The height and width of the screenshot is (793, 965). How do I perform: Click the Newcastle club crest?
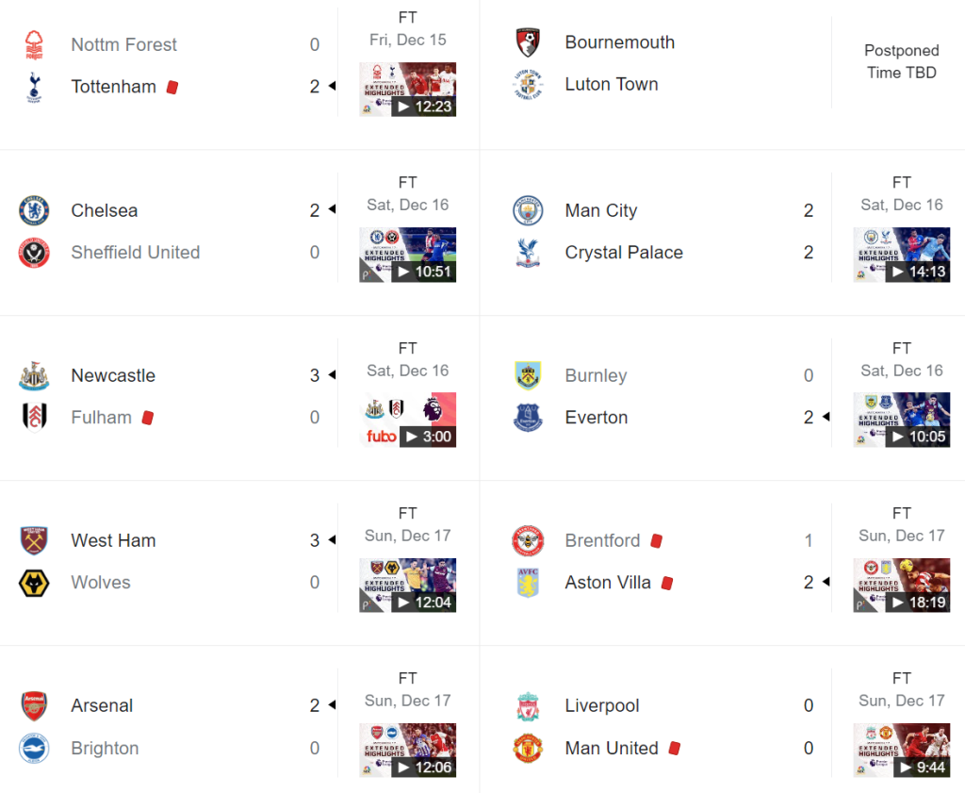click(x=34, y=375)
